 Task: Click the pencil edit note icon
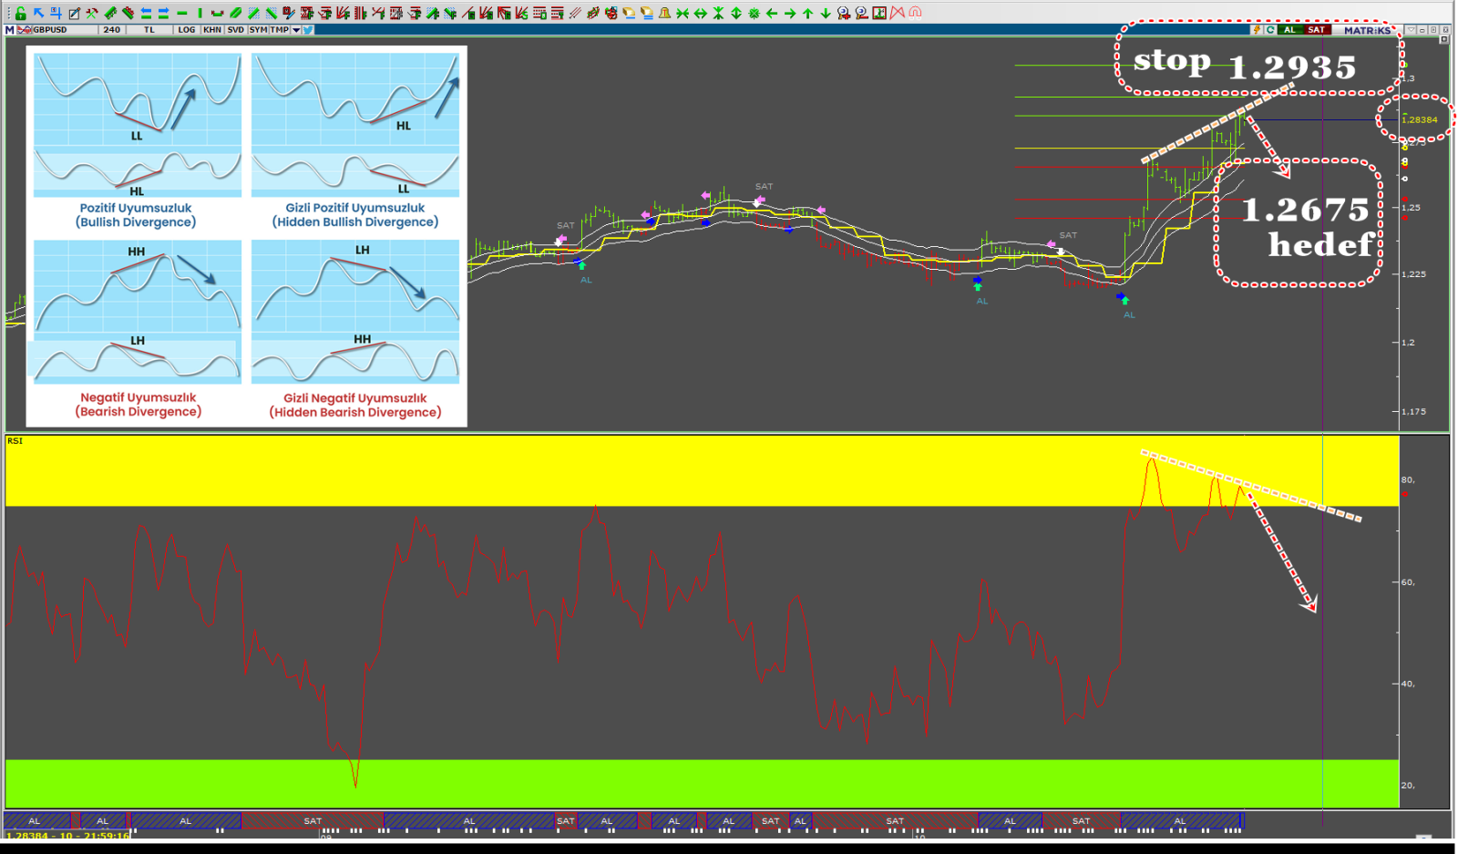click(75, 13)
